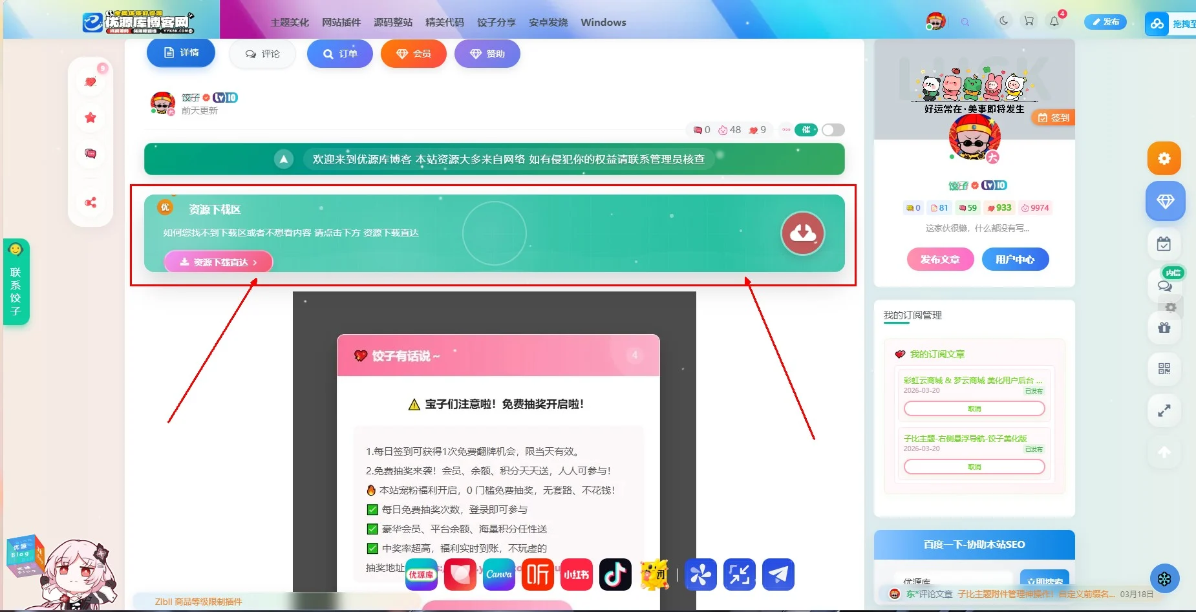Click the 资源下载直达 button
This screenshot has height=612, width=1196.
click(x=218, y=262)
